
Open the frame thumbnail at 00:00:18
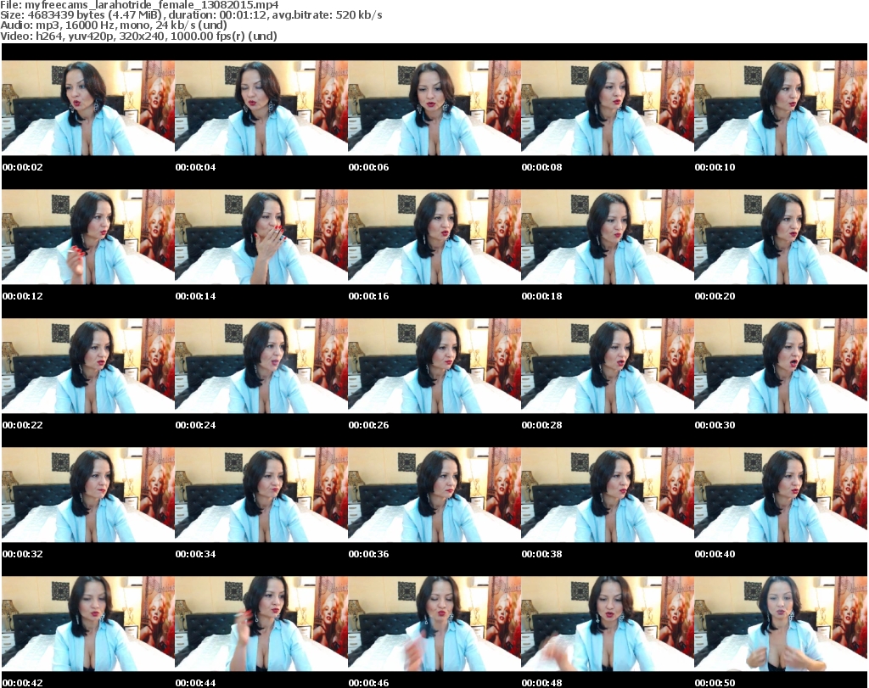pos(607,237)
